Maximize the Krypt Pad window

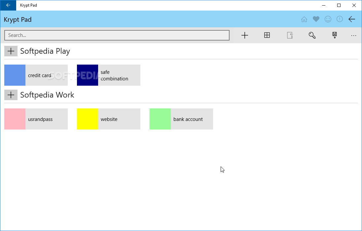pos(339,5)
